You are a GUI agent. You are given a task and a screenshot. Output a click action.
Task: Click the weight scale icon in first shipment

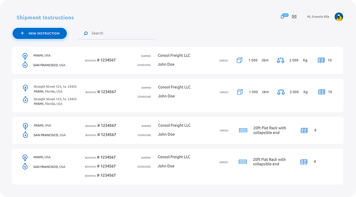281,60
